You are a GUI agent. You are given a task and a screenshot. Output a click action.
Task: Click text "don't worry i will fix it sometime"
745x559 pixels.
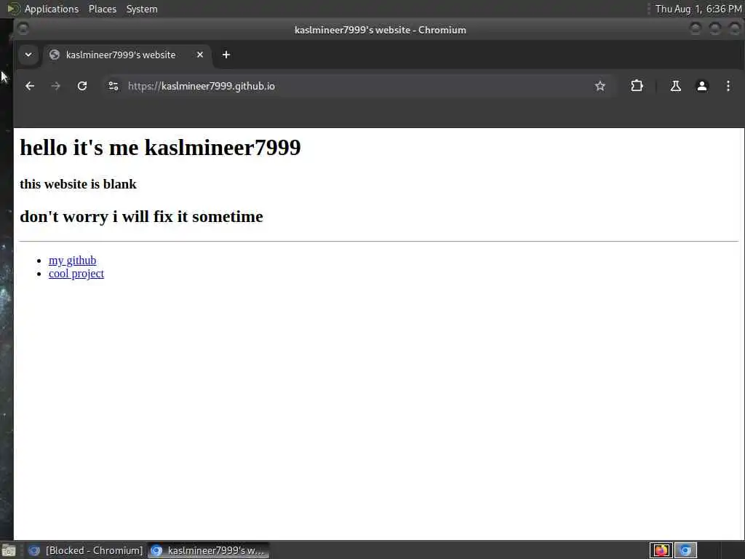141,217
